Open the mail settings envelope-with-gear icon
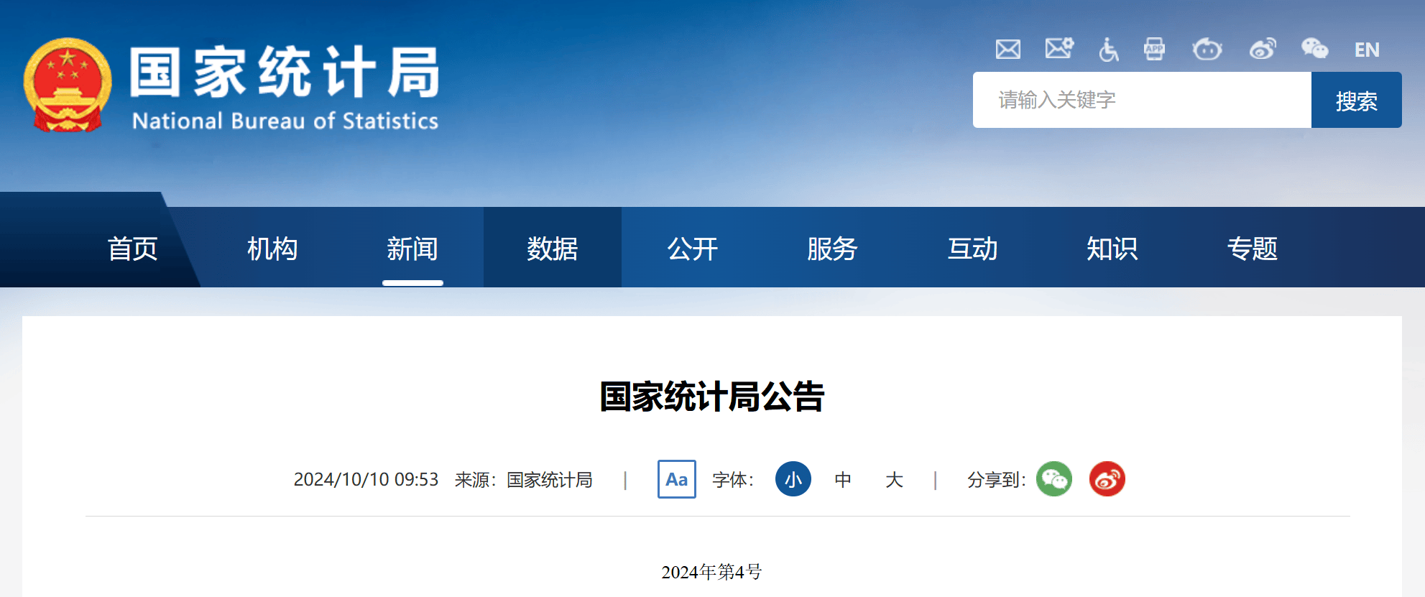Image resolution: width=1425 pixels, height=597 pixels. pyautogui.click(x=1059, y=48)
